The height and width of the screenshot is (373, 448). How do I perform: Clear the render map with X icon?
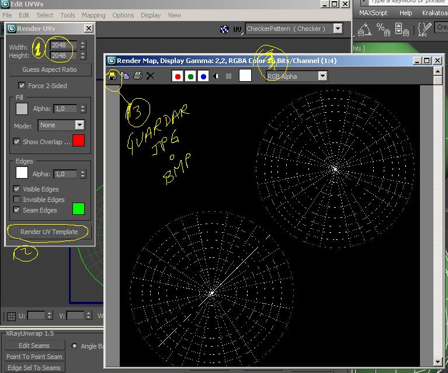(150, 76)
